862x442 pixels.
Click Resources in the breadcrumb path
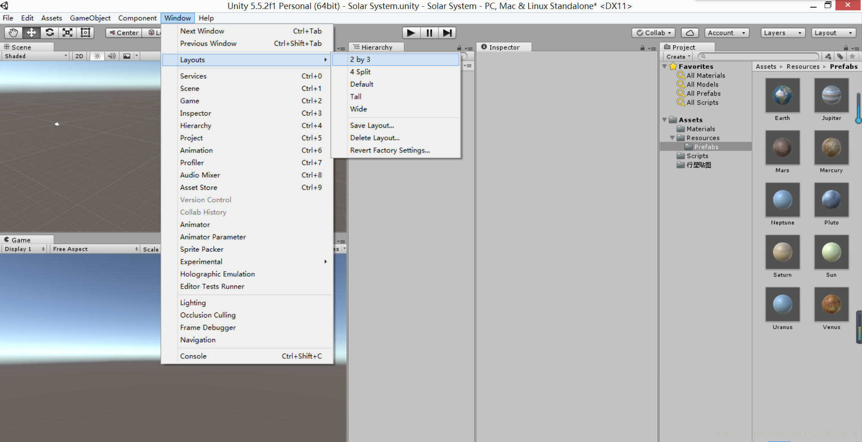pos(803,67)
